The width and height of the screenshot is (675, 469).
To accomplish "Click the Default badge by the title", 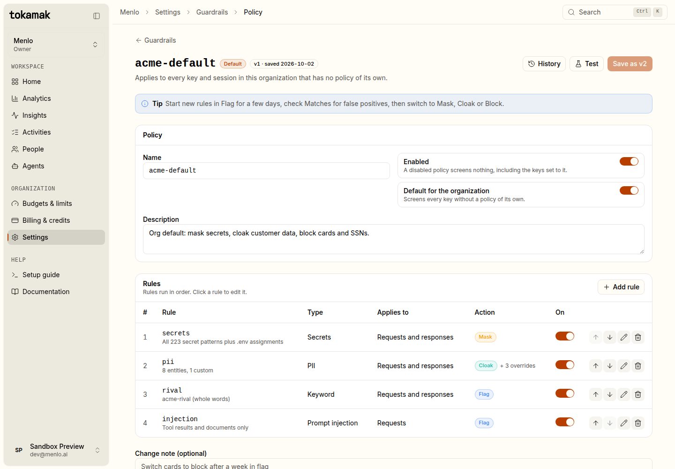I will click(232, 64).
